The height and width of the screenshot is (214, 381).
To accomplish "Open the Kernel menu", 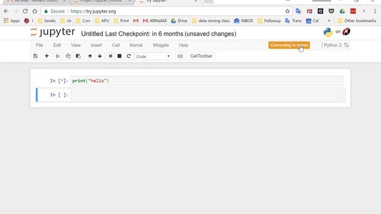I will coord(136,45).
